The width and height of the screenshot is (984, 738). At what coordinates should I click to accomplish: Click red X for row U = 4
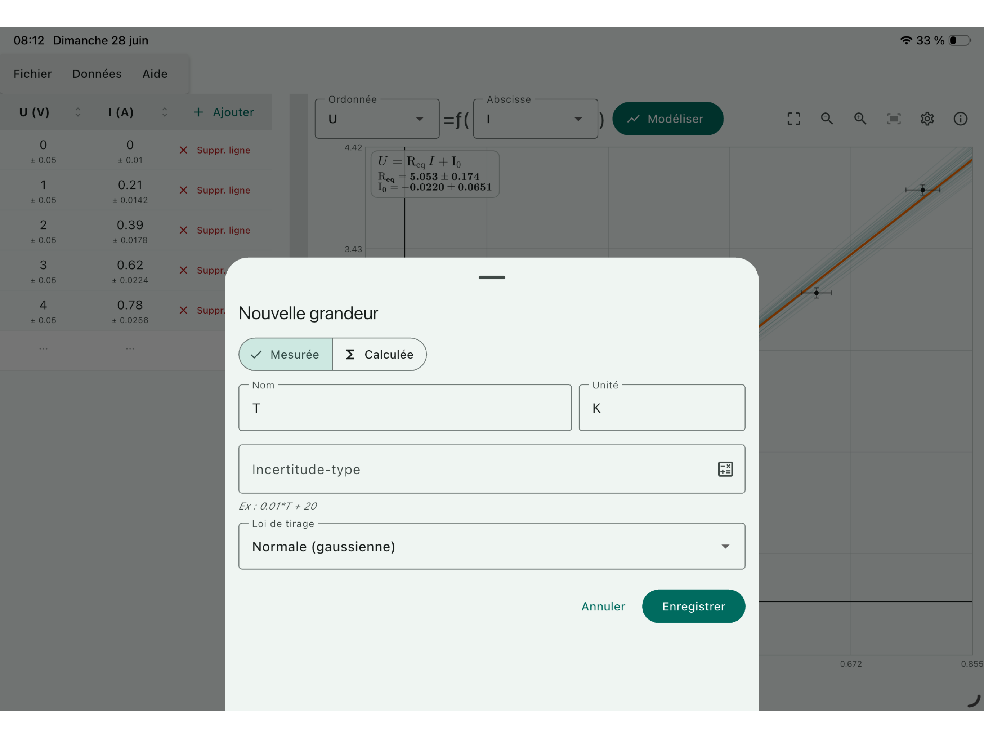(183, 310)
